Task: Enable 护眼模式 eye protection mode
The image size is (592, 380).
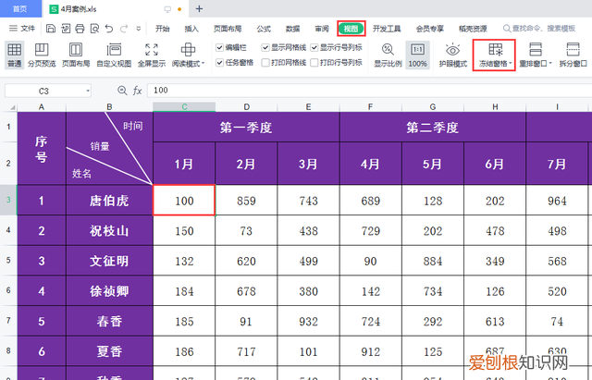Action: (452, 55)
